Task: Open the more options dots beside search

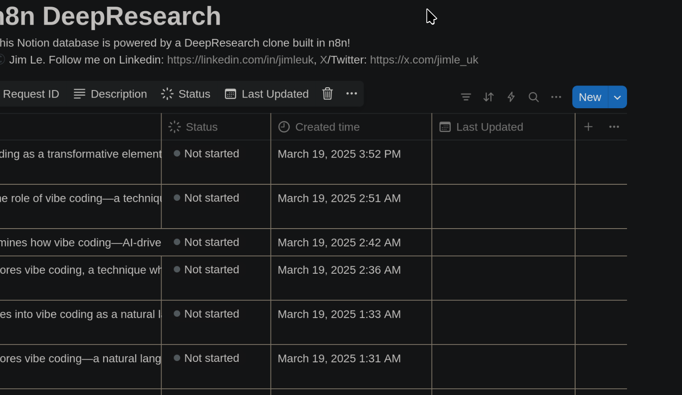Action: tap(556, 97)
